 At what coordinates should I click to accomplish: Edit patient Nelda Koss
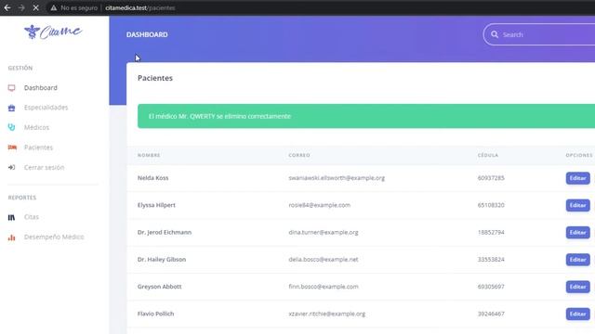tap(577, 178)
